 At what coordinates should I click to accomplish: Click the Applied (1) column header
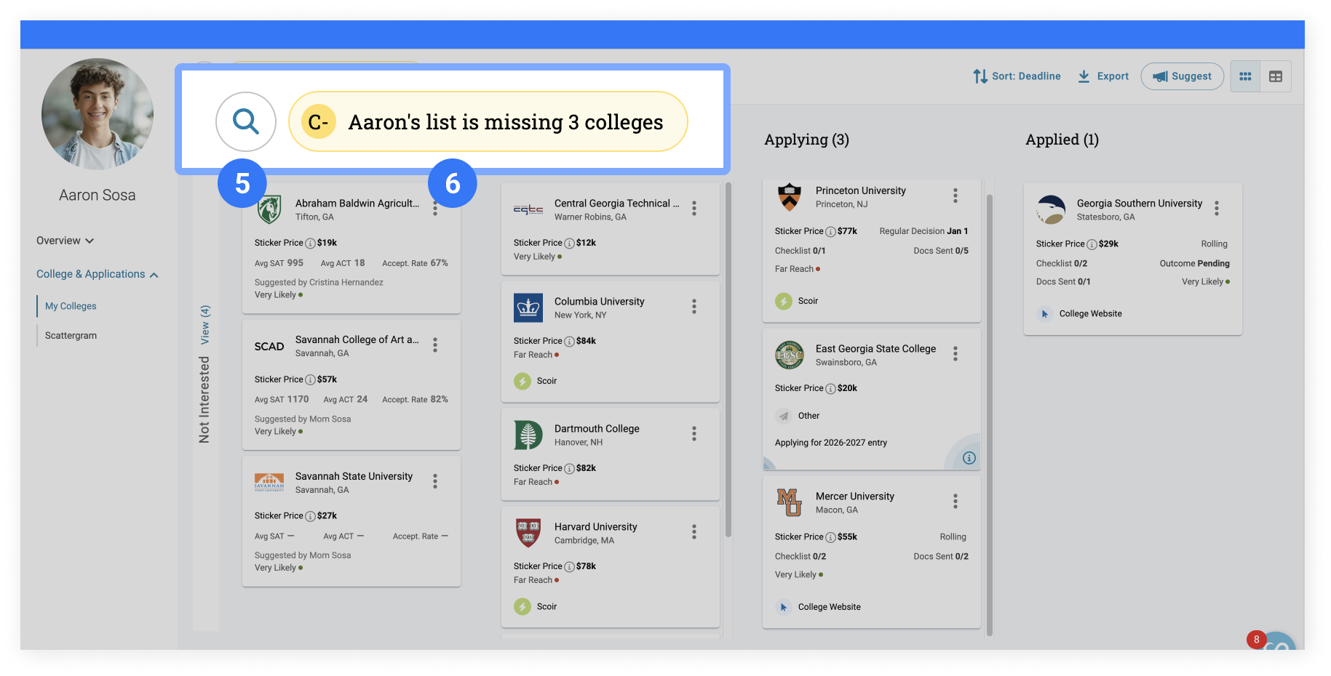pos(1062,140)
